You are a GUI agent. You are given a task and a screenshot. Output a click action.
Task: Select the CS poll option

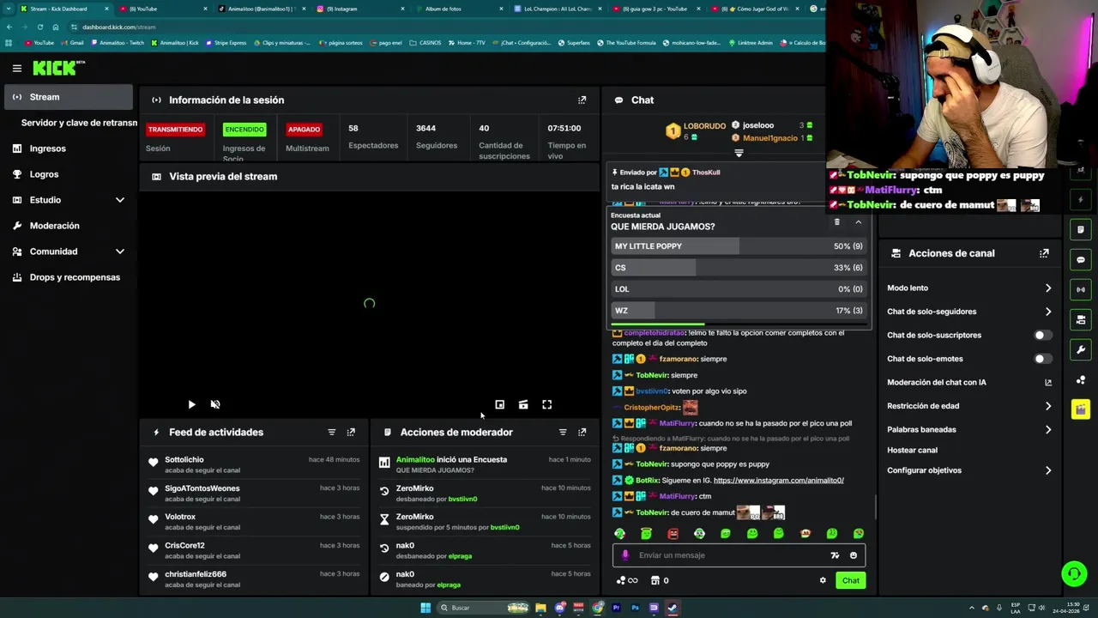tap(740, 268)
